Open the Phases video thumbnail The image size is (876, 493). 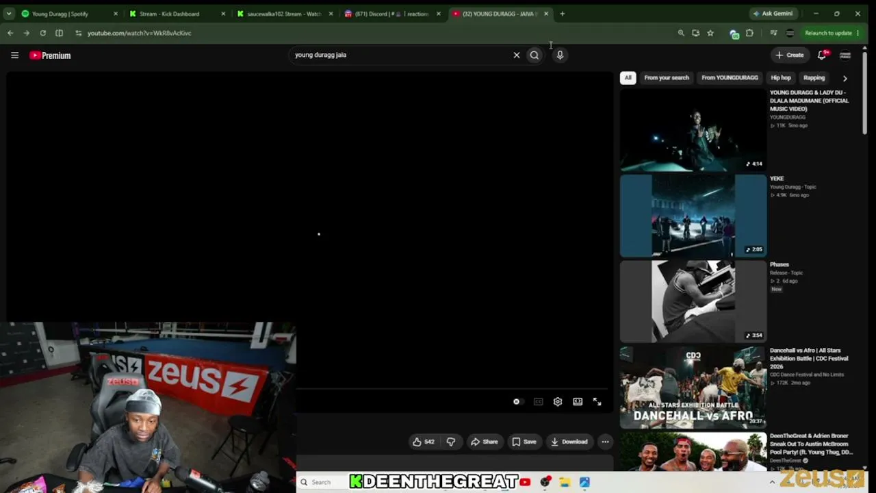click(x=693, y=301)
